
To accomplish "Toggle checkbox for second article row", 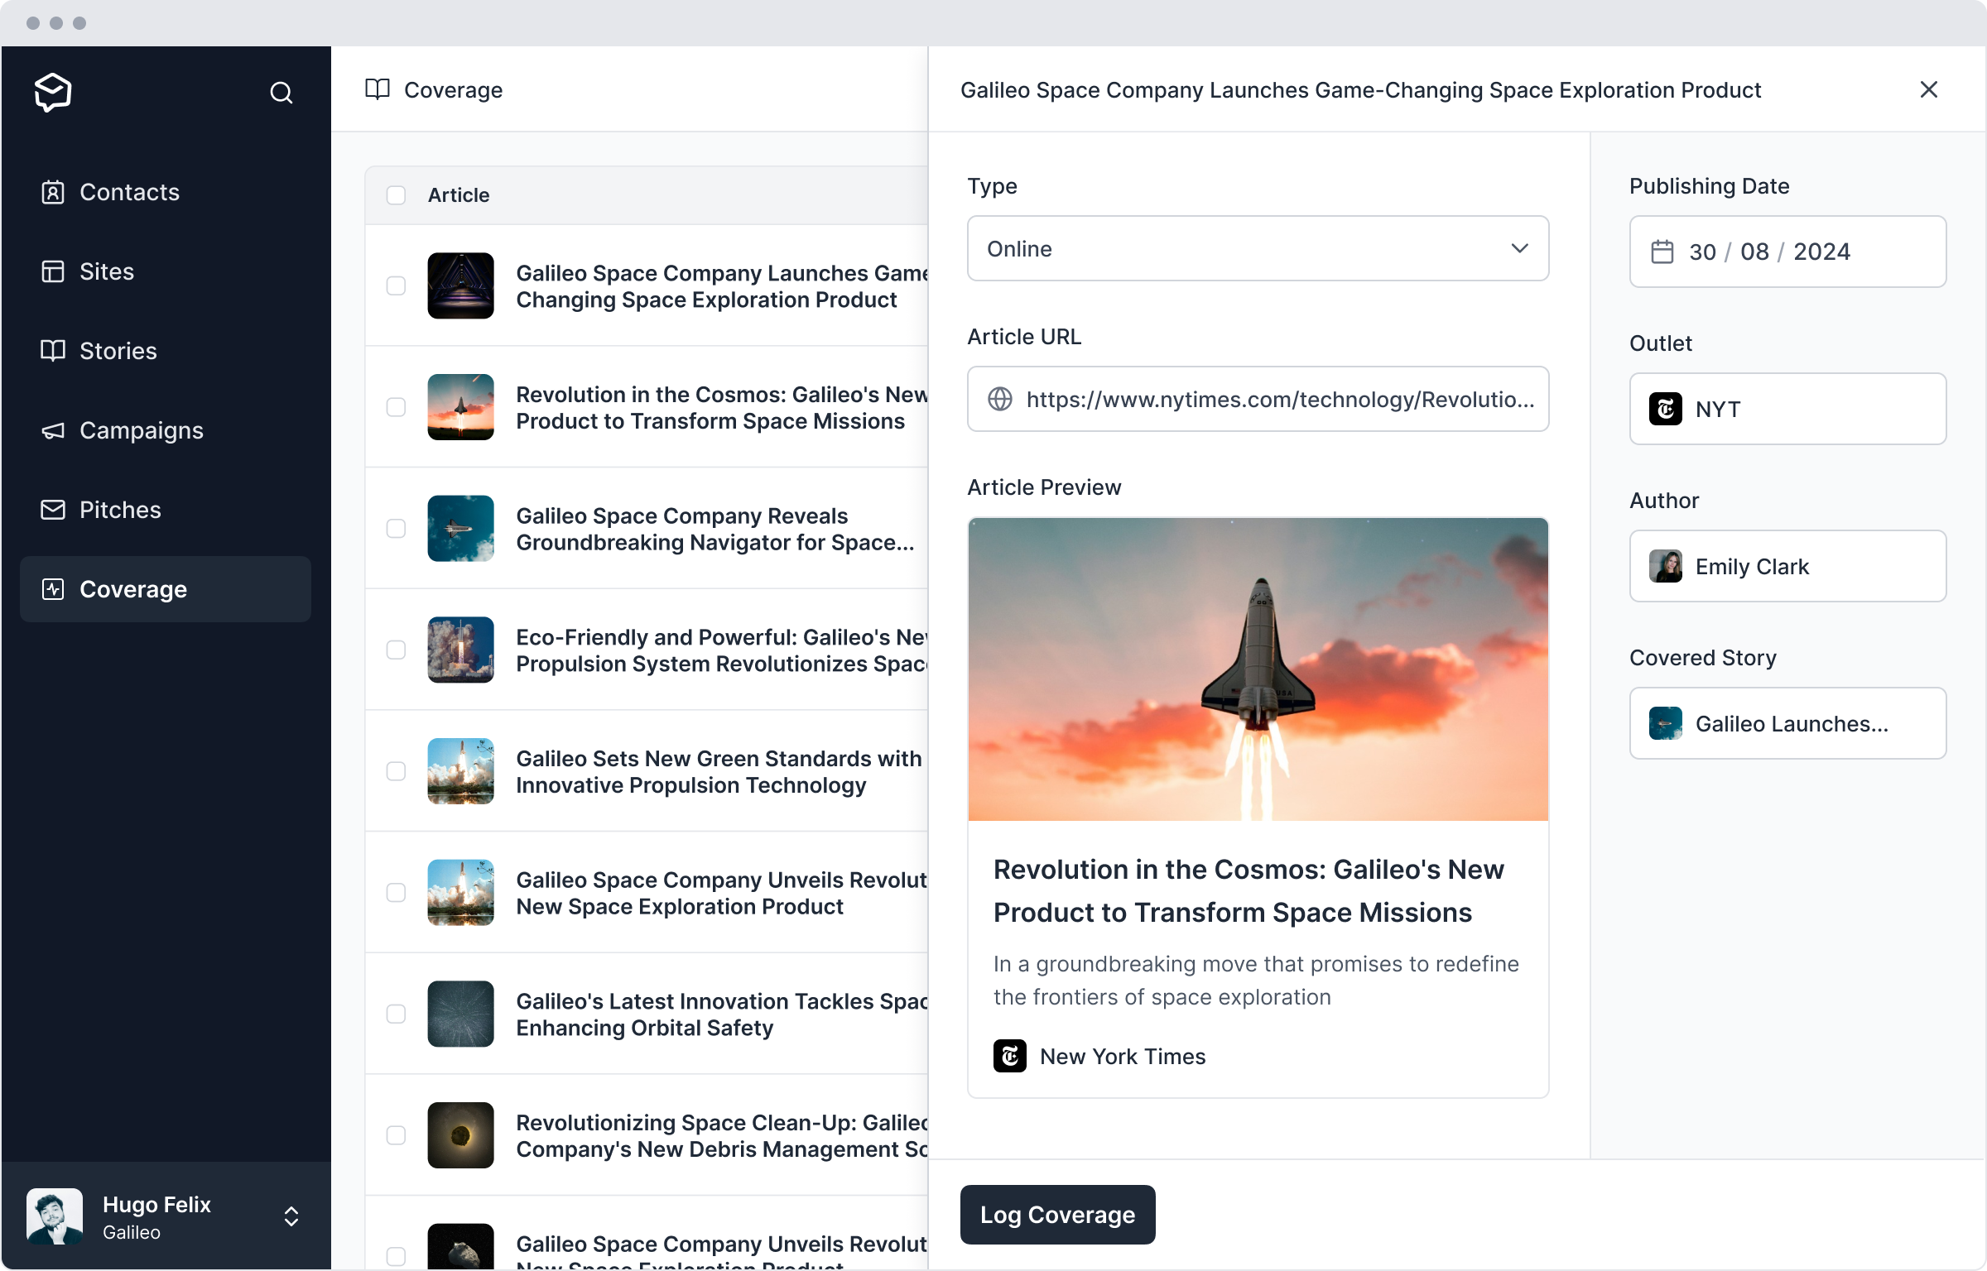I will 397,407.
